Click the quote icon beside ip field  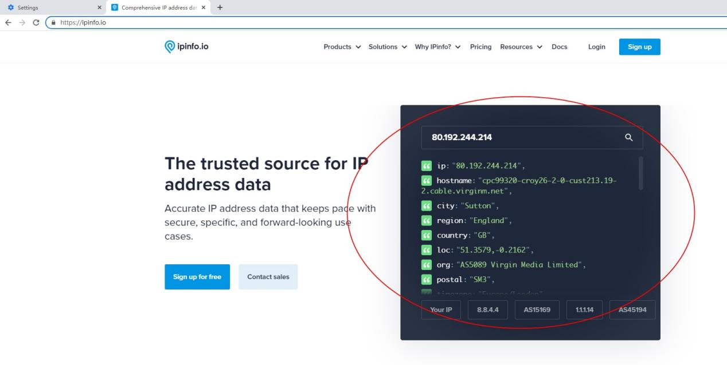point(426,166)
